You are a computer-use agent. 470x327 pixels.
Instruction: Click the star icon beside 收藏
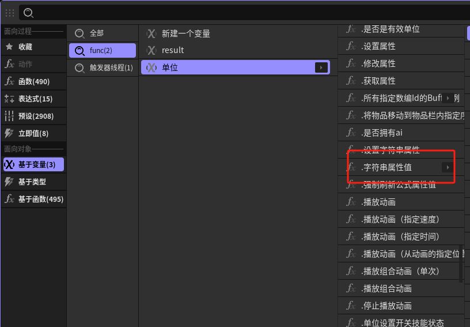[x=9, y=47]
